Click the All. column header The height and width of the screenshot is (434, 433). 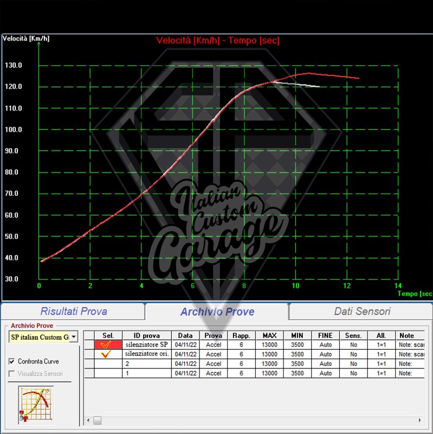click(382, 335)
